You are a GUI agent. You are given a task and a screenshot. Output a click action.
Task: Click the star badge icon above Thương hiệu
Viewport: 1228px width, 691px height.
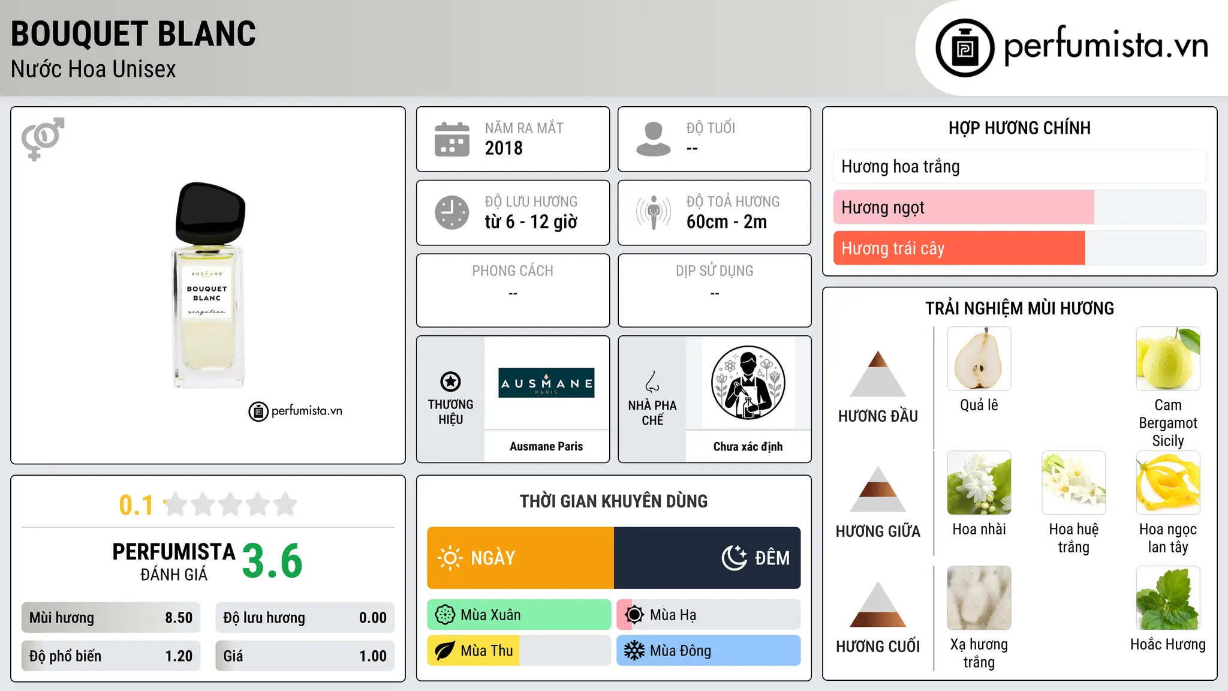pos(450,381)
